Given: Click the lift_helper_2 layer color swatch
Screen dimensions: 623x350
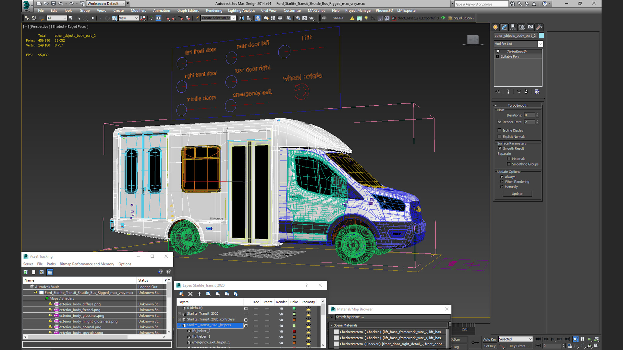Looking at the screenshot, I should click(x=294, y=331).
